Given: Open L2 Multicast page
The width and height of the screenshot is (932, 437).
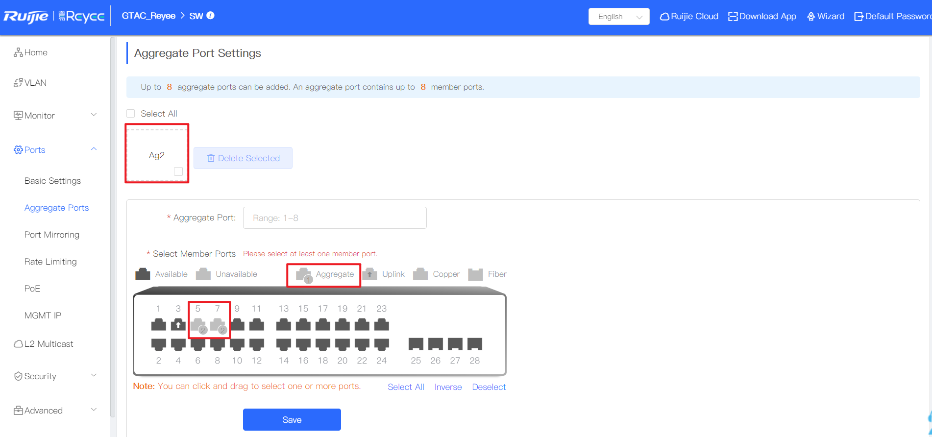Looking at the screenshot, I should [x=43, y=344].
